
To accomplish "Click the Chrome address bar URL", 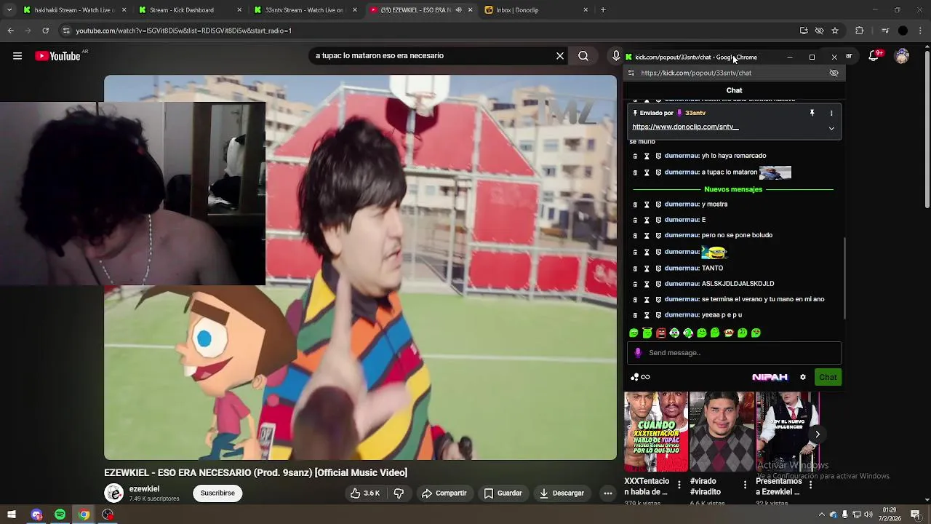I will tap(183, 31).
